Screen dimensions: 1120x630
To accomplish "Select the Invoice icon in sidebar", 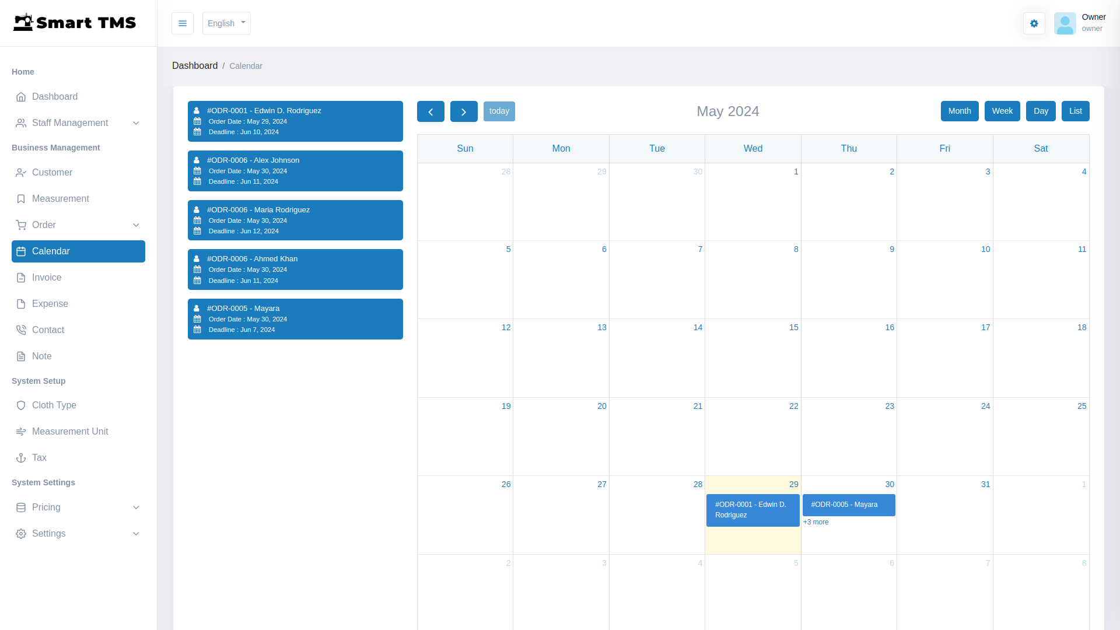I will click(x=21, y=277).
